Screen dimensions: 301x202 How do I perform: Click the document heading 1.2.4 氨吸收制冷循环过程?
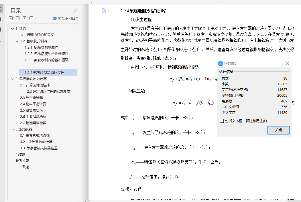click(143, 11)
